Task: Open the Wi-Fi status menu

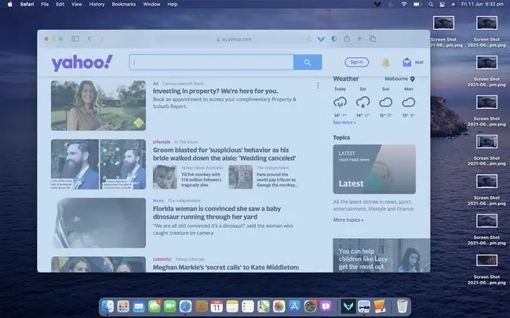Action: 404,4
